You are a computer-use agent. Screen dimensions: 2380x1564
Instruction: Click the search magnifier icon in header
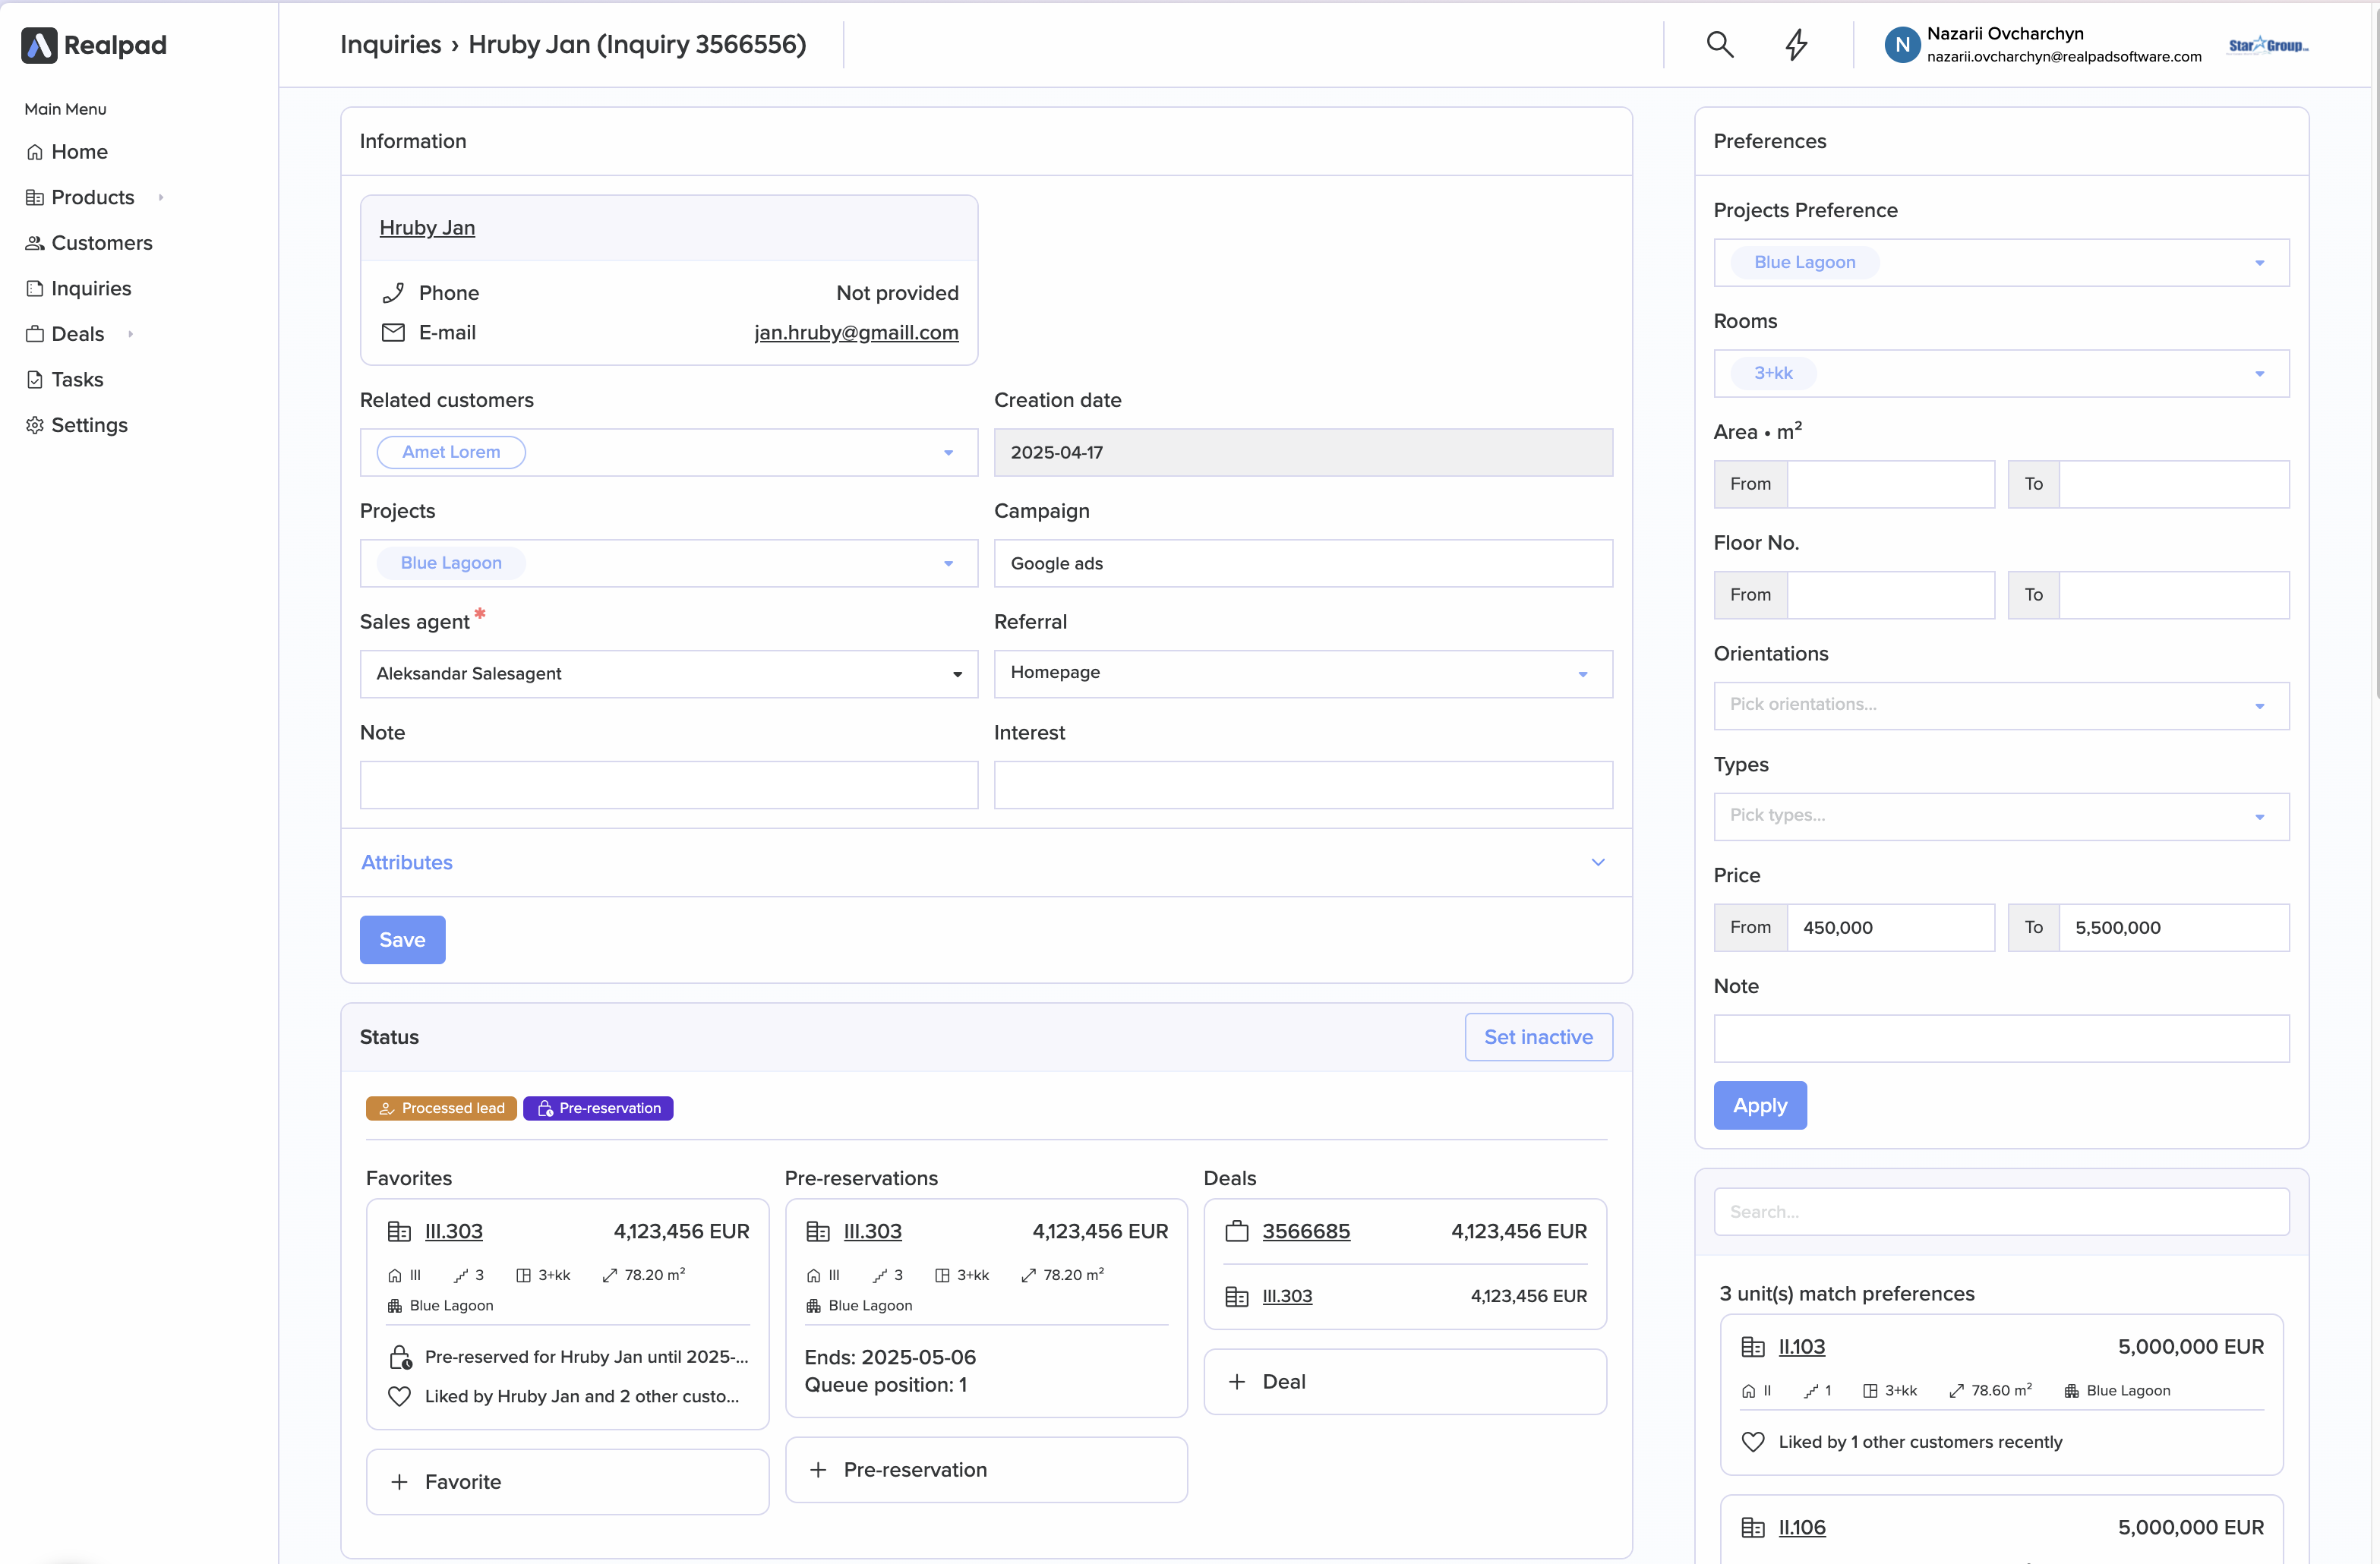(1719, 44)
